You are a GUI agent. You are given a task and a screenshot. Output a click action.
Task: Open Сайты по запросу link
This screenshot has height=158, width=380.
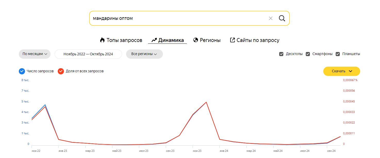point(258,40)
